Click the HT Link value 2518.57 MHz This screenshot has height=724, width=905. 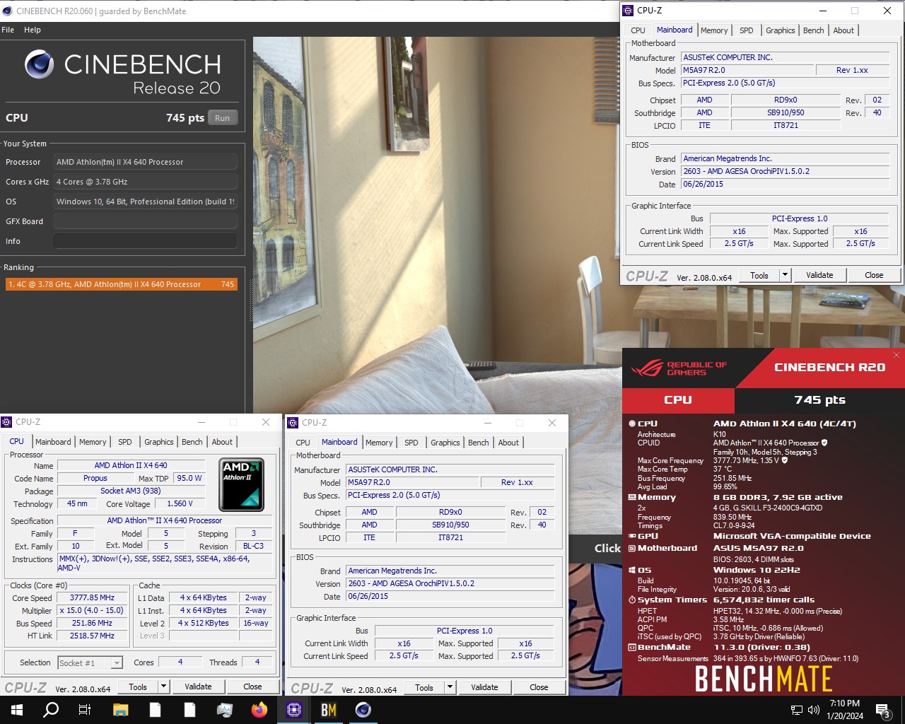(x=92, y=636)
